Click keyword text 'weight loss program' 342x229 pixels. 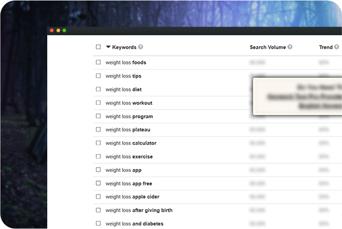[x=130, y=117]
